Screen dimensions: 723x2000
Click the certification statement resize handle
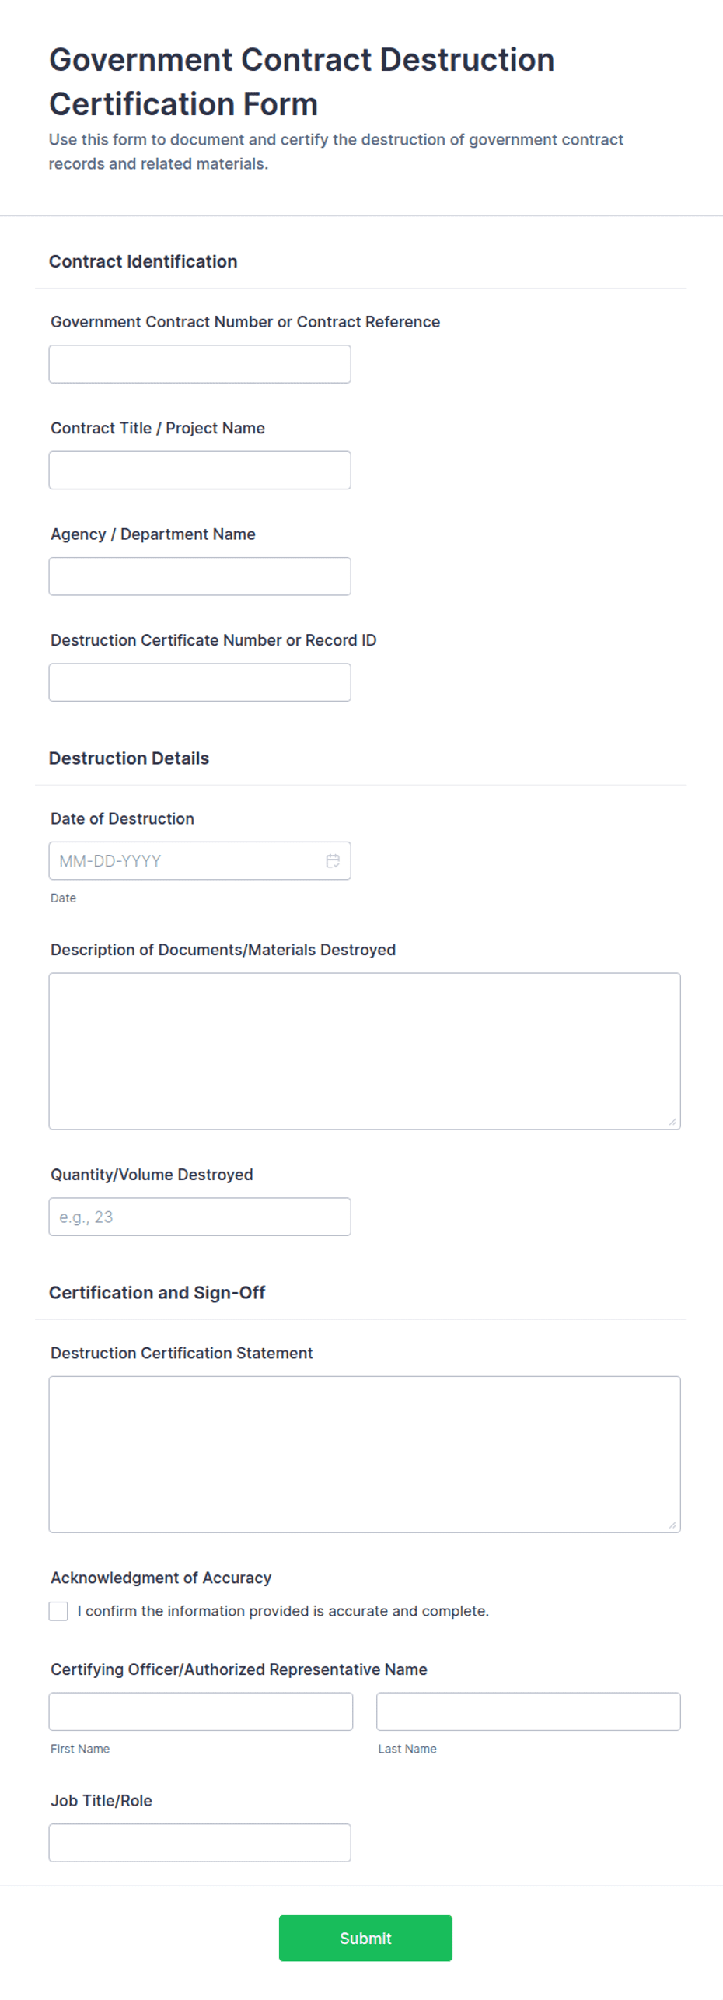tap(672, 1525)
